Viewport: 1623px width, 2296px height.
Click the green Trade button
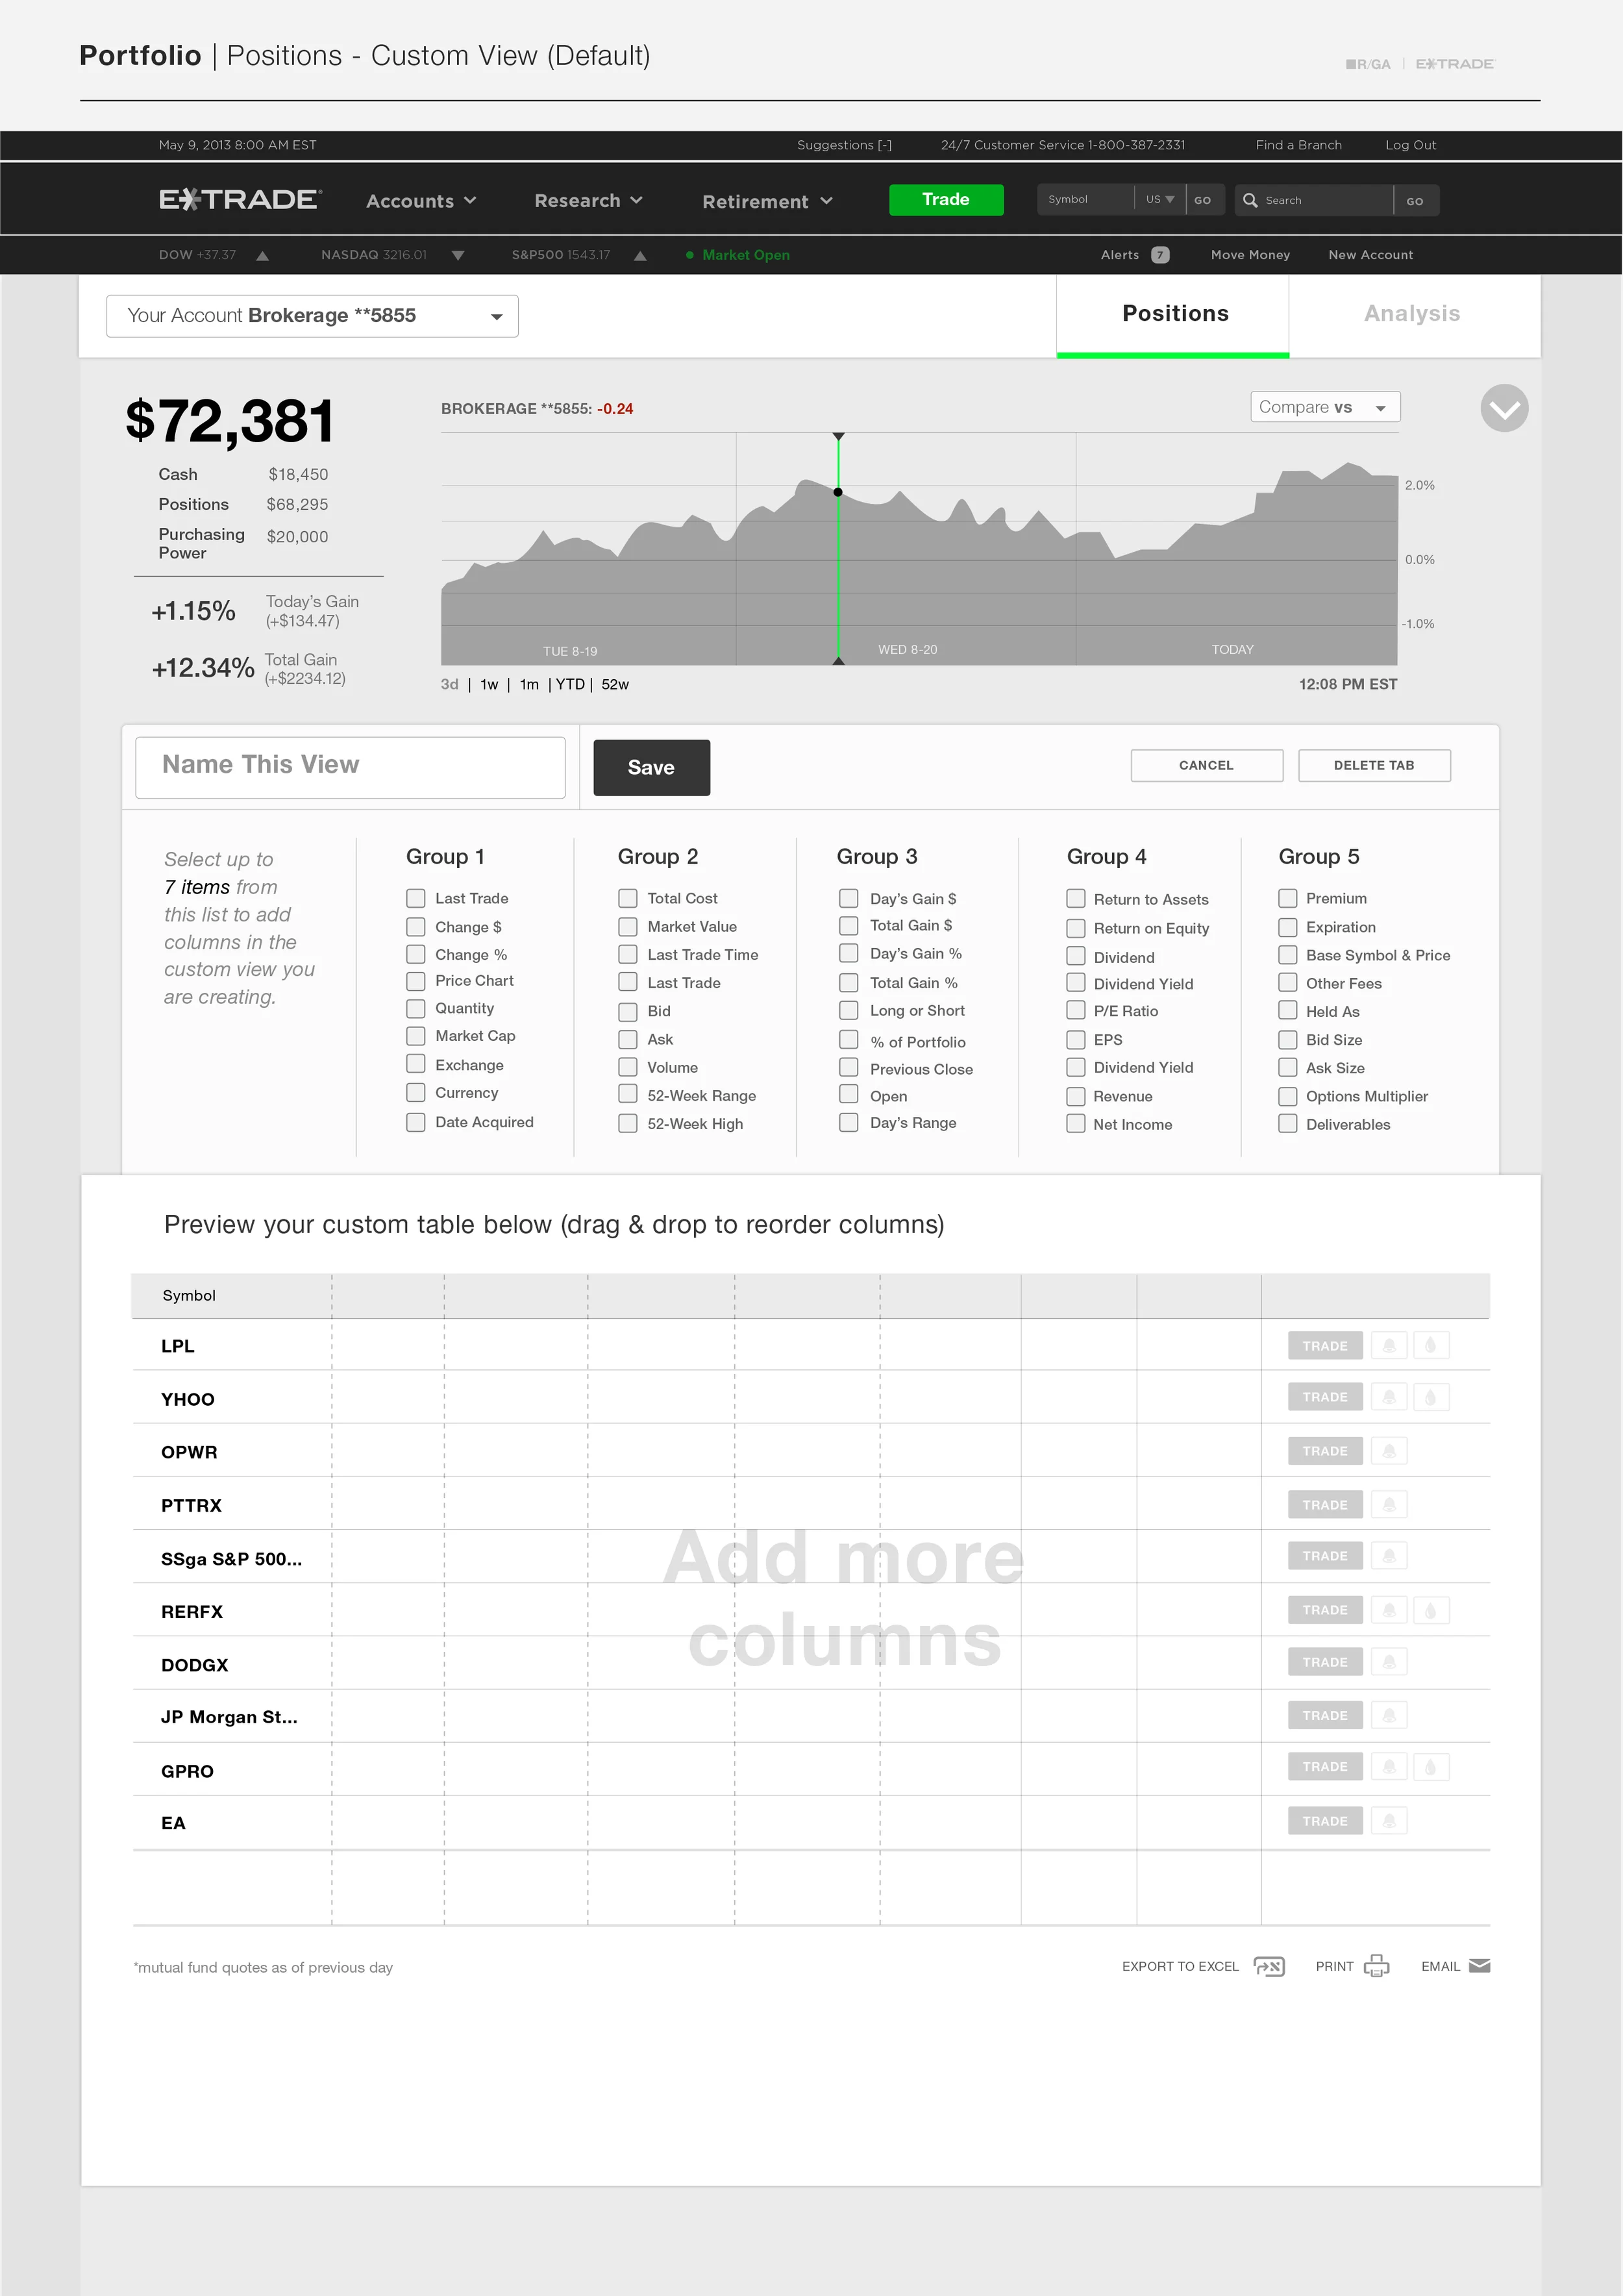946,200
